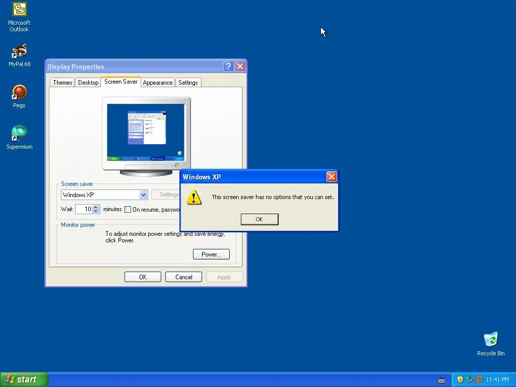Click the Safely Remove Hardware tray icon

click(469, 379)
